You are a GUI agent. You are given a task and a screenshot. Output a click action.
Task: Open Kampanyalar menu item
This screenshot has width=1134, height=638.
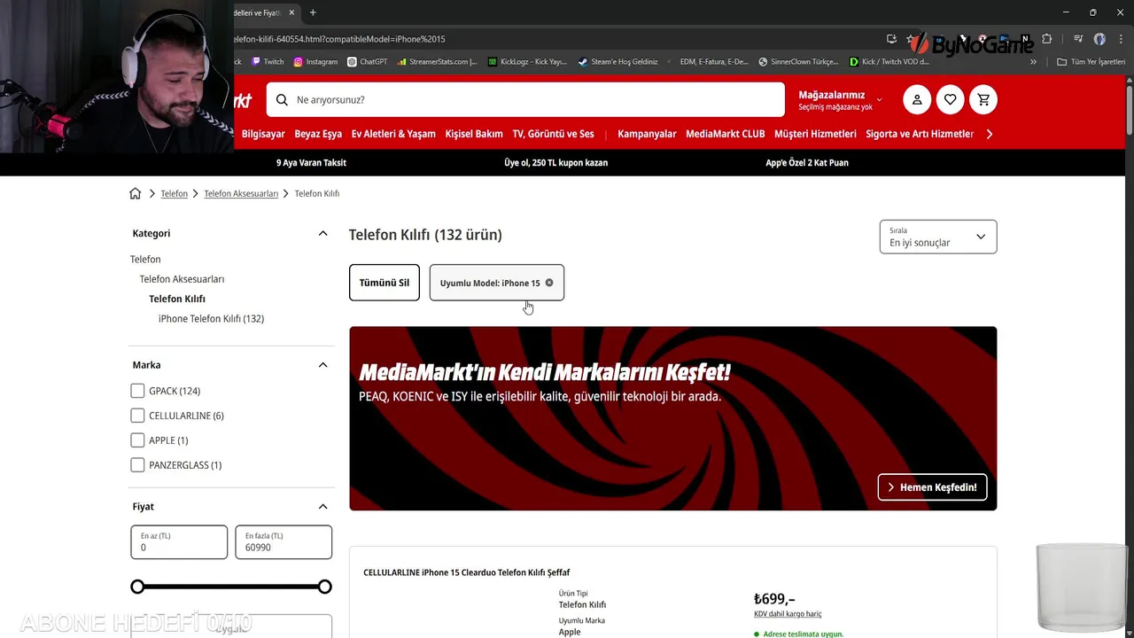tap(647, 134)
